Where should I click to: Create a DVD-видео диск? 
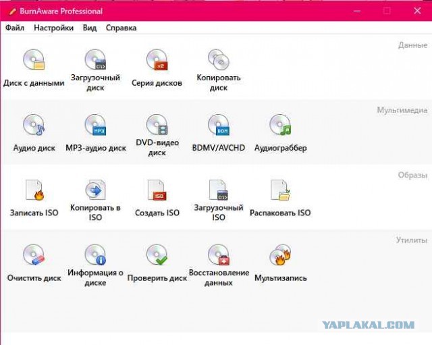157,135
